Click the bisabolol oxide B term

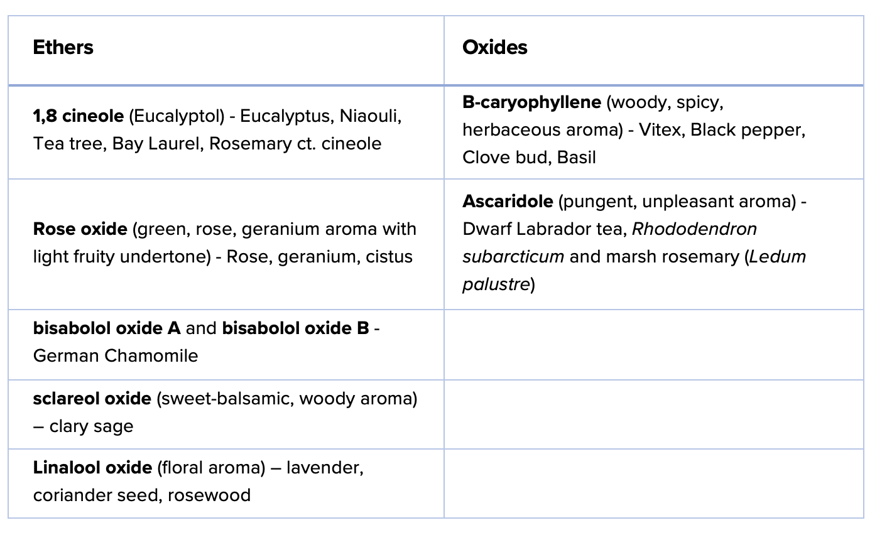(295, 328)
